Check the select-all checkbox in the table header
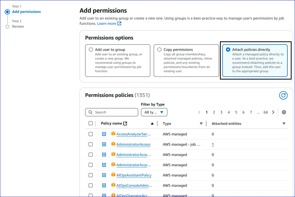 91,123
